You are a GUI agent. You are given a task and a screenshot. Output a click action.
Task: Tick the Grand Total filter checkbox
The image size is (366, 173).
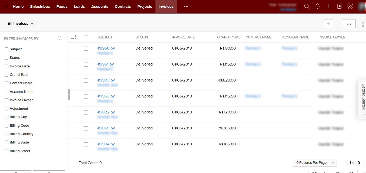(x=7, y=75)
